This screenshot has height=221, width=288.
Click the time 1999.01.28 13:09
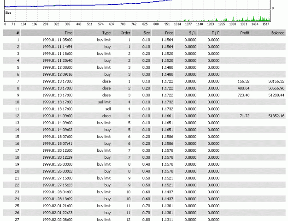57,199
